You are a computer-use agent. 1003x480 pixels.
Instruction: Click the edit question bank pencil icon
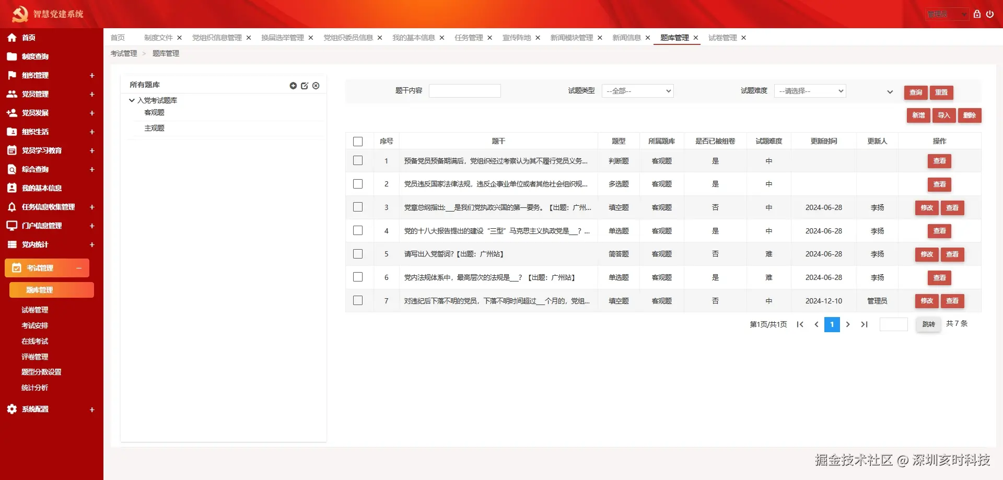pos(305,86)
